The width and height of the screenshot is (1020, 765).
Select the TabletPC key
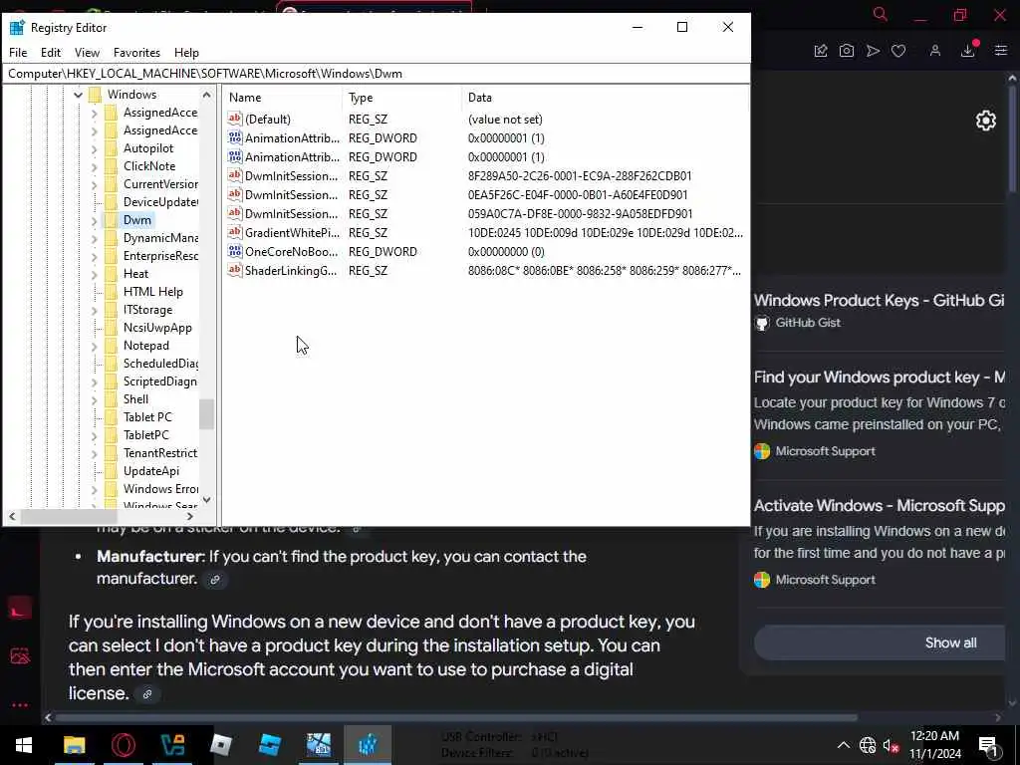pyautogui.click(x=145, y=435)
